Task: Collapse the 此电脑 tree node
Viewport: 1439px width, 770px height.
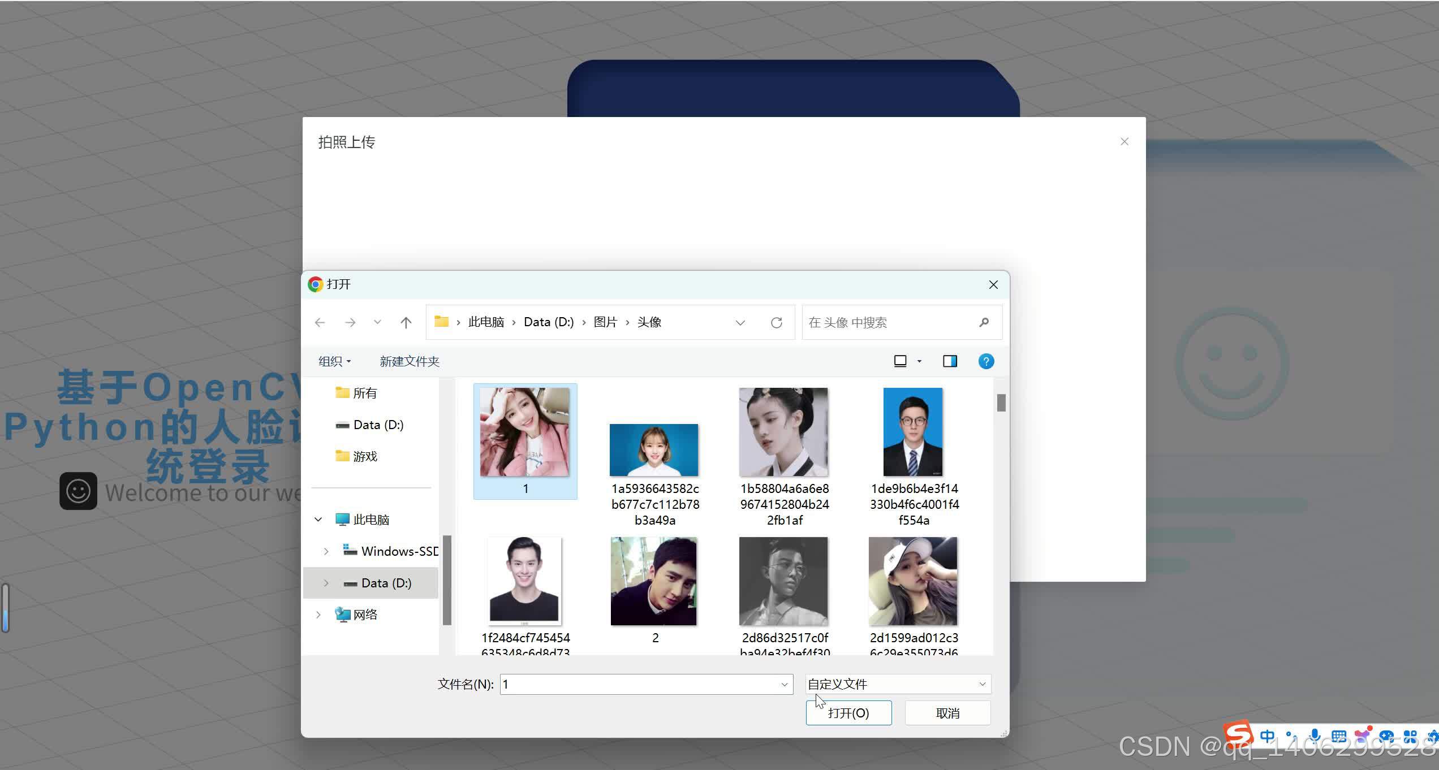Action: pos(318,520)
